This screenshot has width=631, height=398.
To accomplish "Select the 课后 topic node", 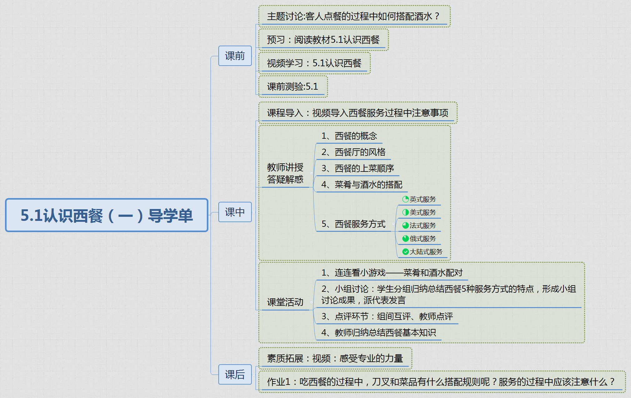I will tap(235, 375).
